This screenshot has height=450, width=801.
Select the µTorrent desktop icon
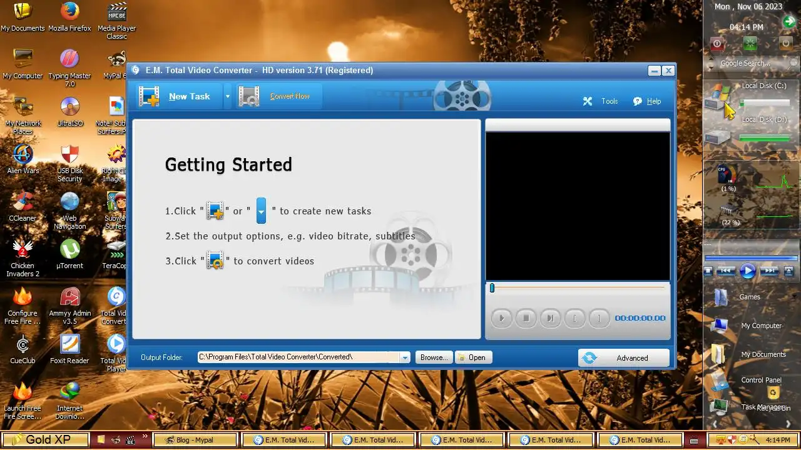tap(69, 254)
